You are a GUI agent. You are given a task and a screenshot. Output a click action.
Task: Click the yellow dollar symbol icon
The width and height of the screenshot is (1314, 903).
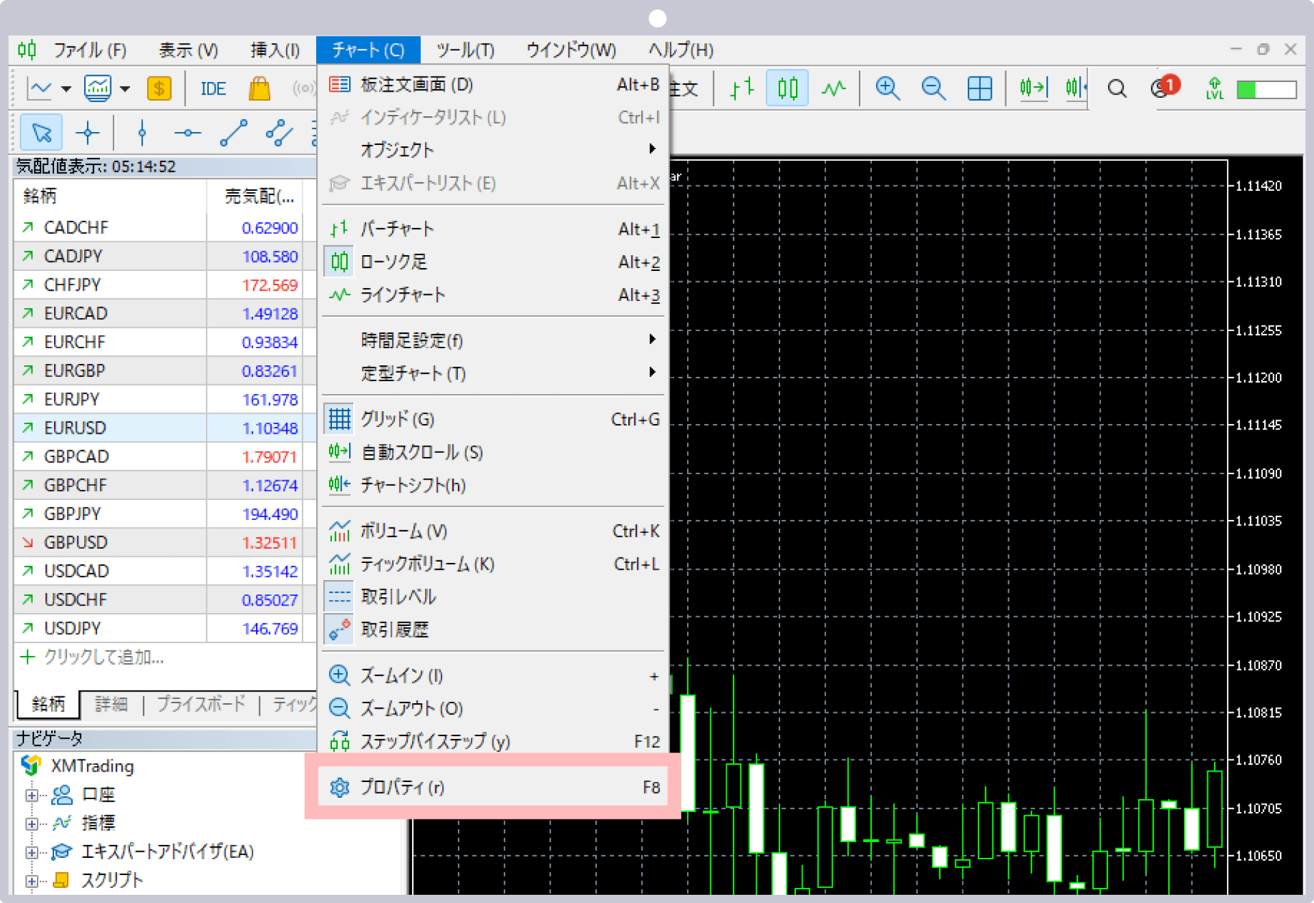[x=159, y=88]
